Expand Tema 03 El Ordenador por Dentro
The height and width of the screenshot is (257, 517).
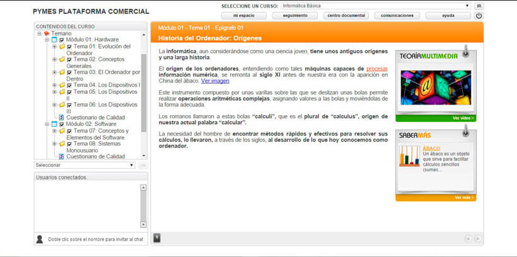pos(54,72)
